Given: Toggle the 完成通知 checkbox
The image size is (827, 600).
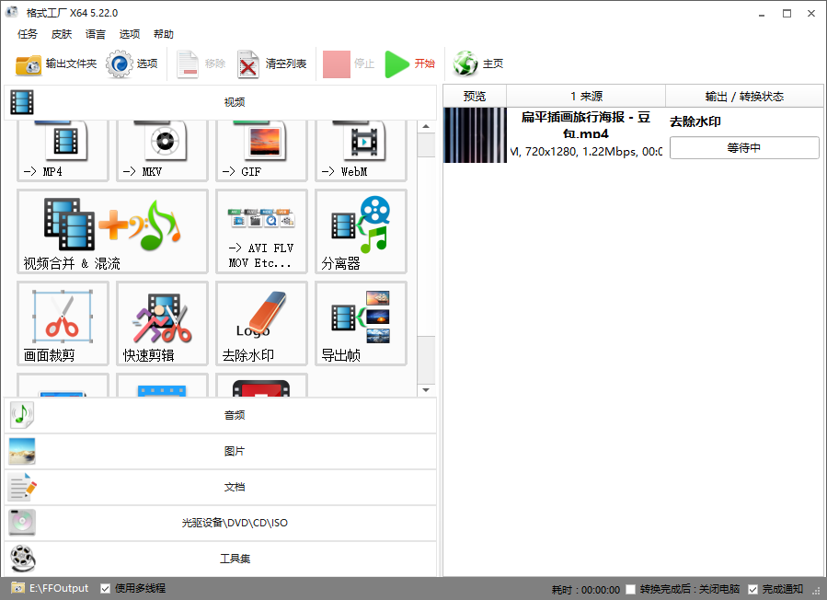Looking at the screenshot, I should (753, 589).
